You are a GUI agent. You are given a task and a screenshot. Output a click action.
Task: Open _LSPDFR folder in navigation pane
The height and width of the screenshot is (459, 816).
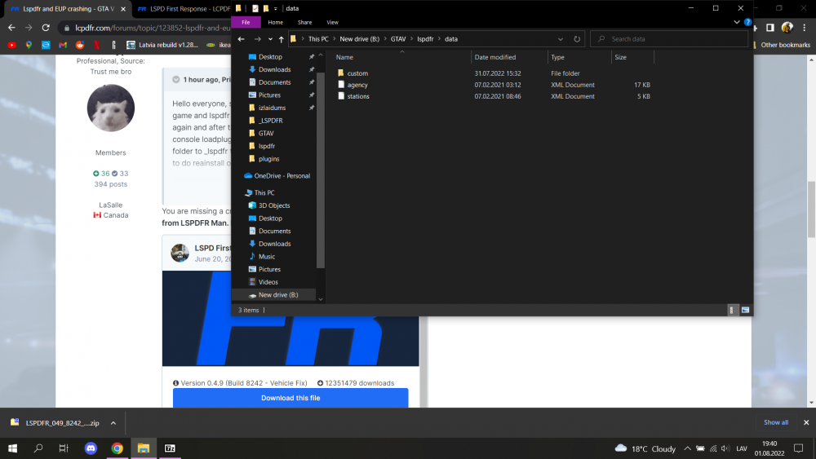(x=270, y=121)
